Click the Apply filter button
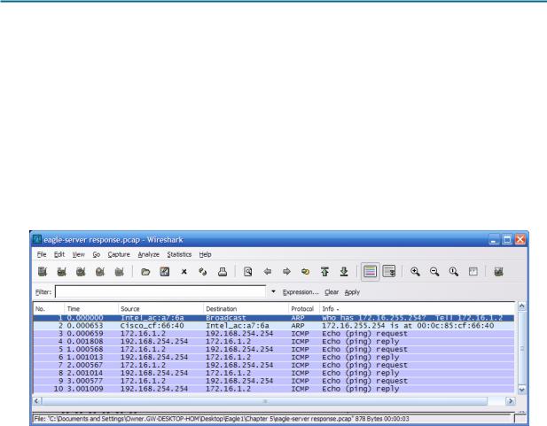 coord(352,292)
